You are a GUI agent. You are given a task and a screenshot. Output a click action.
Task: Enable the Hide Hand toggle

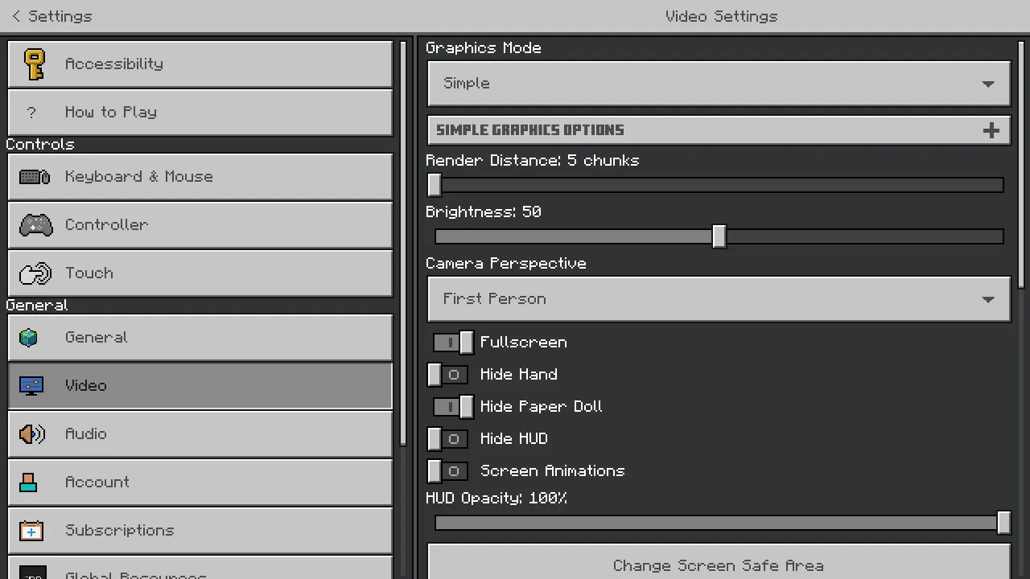pos(447,375)
